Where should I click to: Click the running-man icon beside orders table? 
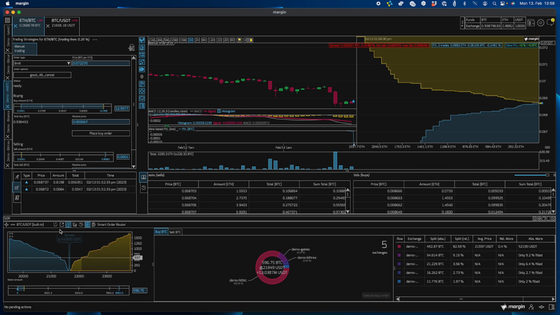pos(17,177)
